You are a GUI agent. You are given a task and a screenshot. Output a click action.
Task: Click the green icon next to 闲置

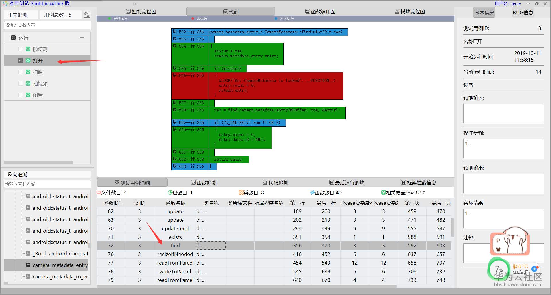tap(28, 95)
